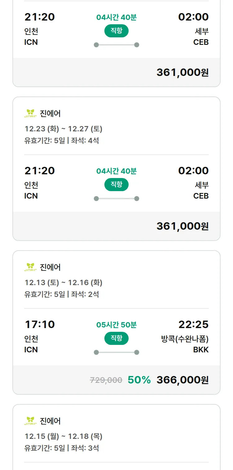The width and height of the screenshot is (233, 470).
Task: Click Jin Air logo on 12.23 flight card
Action: pos(30,113)
